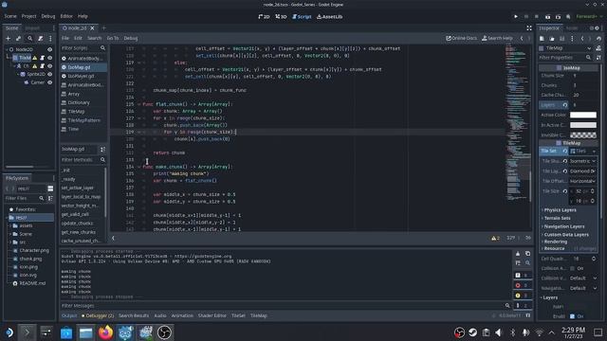Split the FileSystem dock view mode icon
The width and height of the screenshot is (607, 341).
click(50, 188)
